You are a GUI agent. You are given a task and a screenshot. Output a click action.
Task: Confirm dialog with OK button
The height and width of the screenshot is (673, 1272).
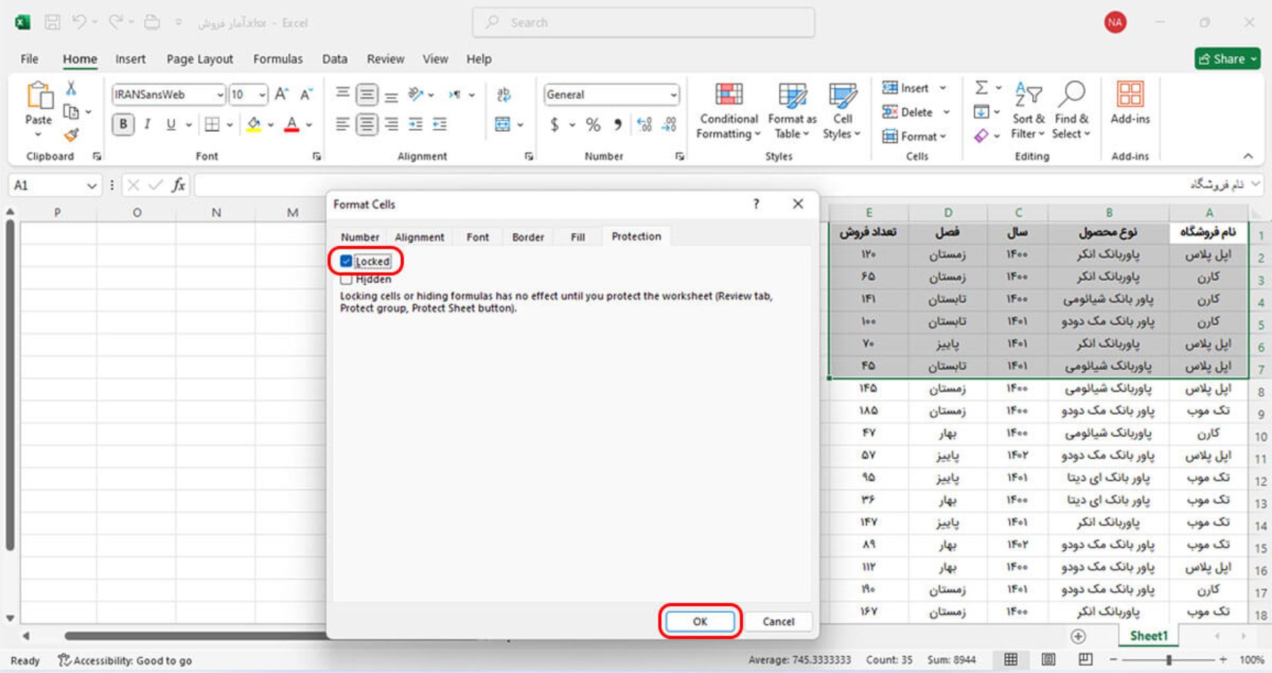(x=700, y=621)
